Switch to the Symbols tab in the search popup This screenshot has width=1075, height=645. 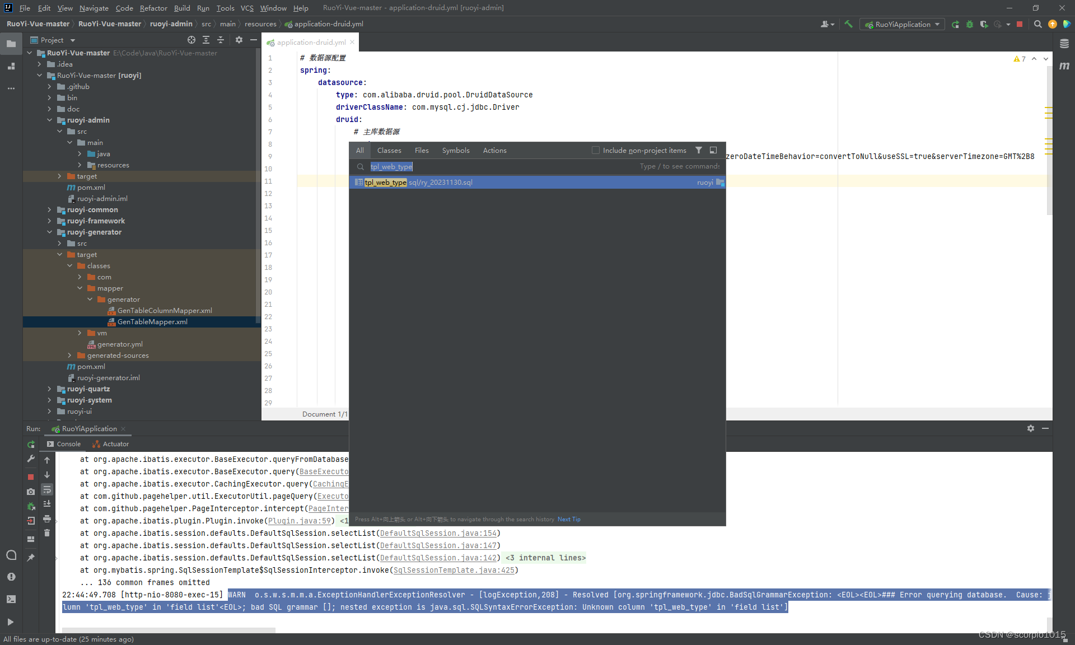point(456,150)
